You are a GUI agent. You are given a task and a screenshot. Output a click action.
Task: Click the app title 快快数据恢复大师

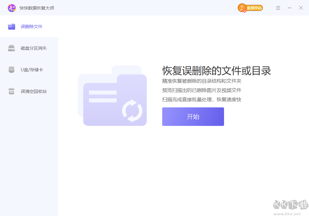pyautogui.click(x=36, y=8)
